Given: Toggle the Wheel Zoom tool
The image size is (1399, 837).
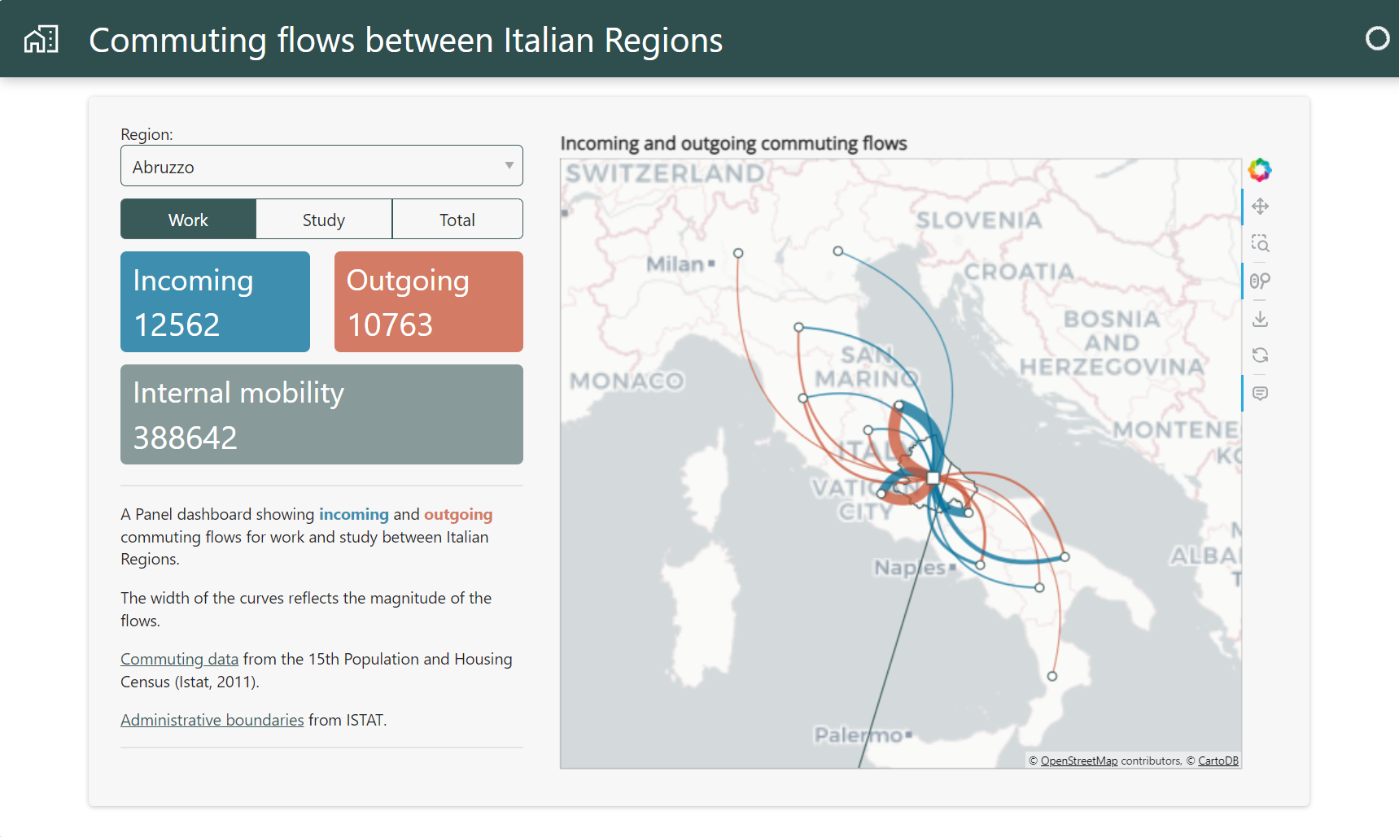Looking at the screenshot, I should pyautogui.click(x=1260, y=281).
